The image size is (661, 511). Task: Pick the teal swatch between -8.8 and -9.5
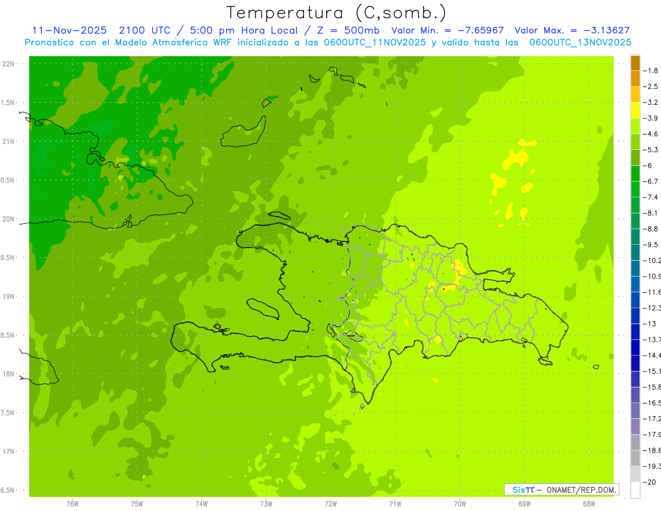point(635,237)
